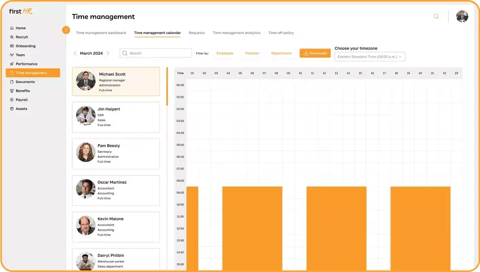Click the Home icon in sidebar
Image resolution: width=480 pixels, height=272 pixels.
coord(12,28)
